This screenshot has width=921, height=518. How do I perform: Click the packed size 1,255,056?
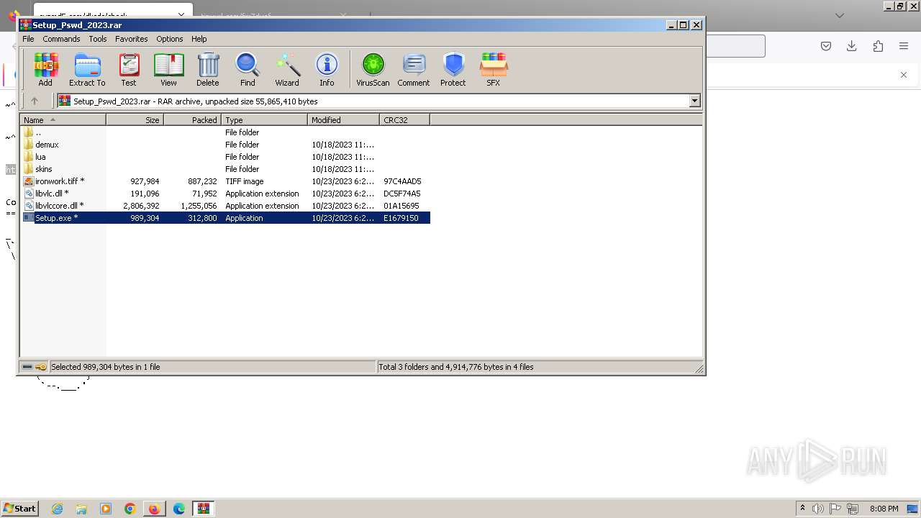point(199,206)
